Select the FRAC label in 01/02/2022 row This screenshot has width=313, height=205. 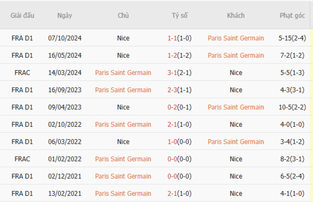point(23,159)
